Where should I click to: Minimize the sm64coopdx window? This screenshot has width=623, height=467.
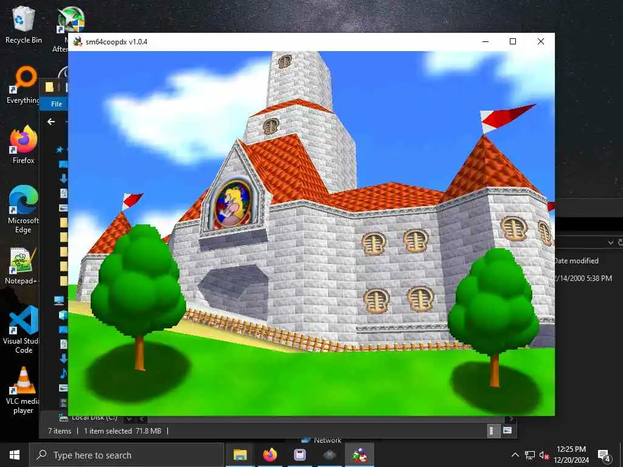(485, 42)
